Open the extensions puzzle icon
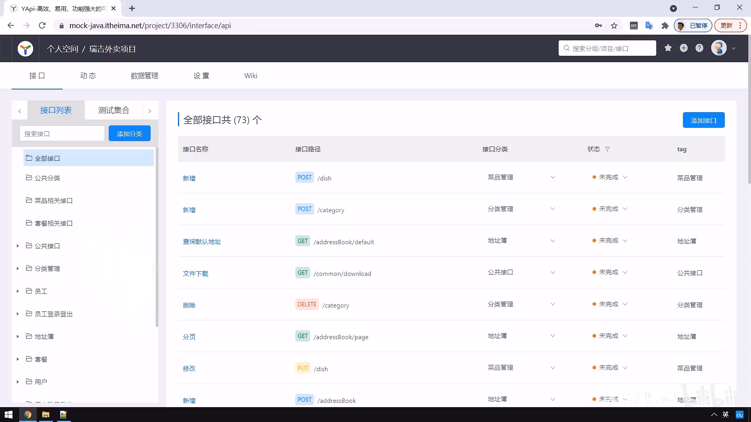 point(665,25)
